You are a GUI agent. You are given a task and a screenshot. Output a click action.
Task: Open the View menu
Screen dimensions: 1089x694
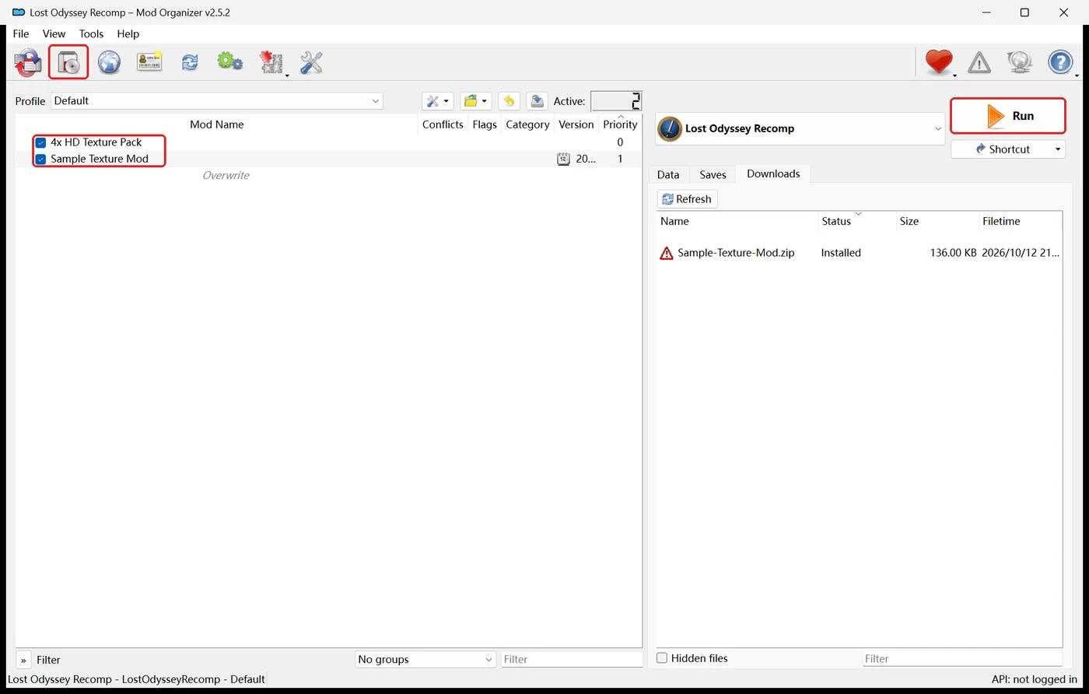click(54, 33)
